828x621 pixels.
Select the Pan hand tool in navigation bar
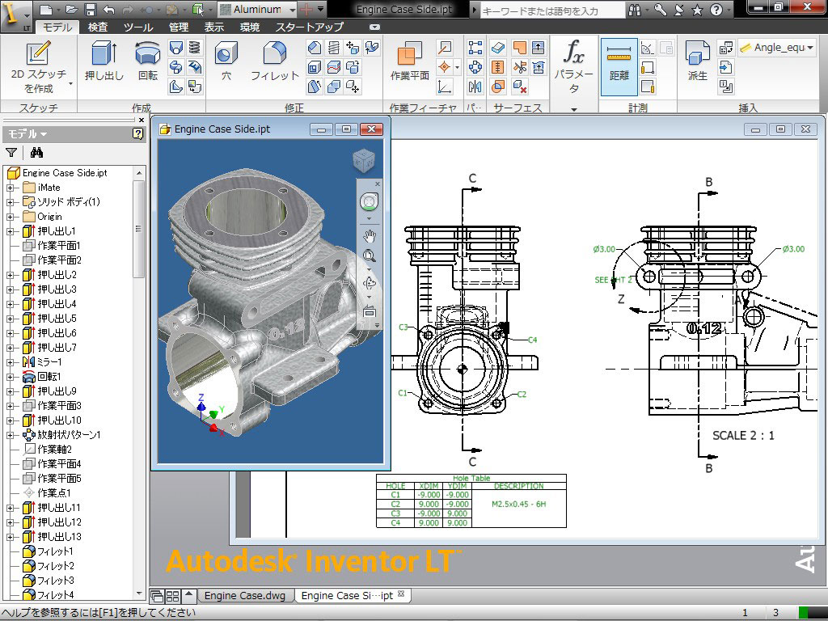pos(370,236)
